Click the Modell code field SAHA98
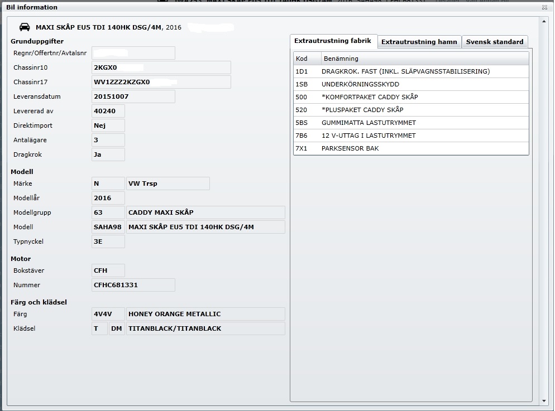Viewport: 555px width, 411px height. coord(108,227)
